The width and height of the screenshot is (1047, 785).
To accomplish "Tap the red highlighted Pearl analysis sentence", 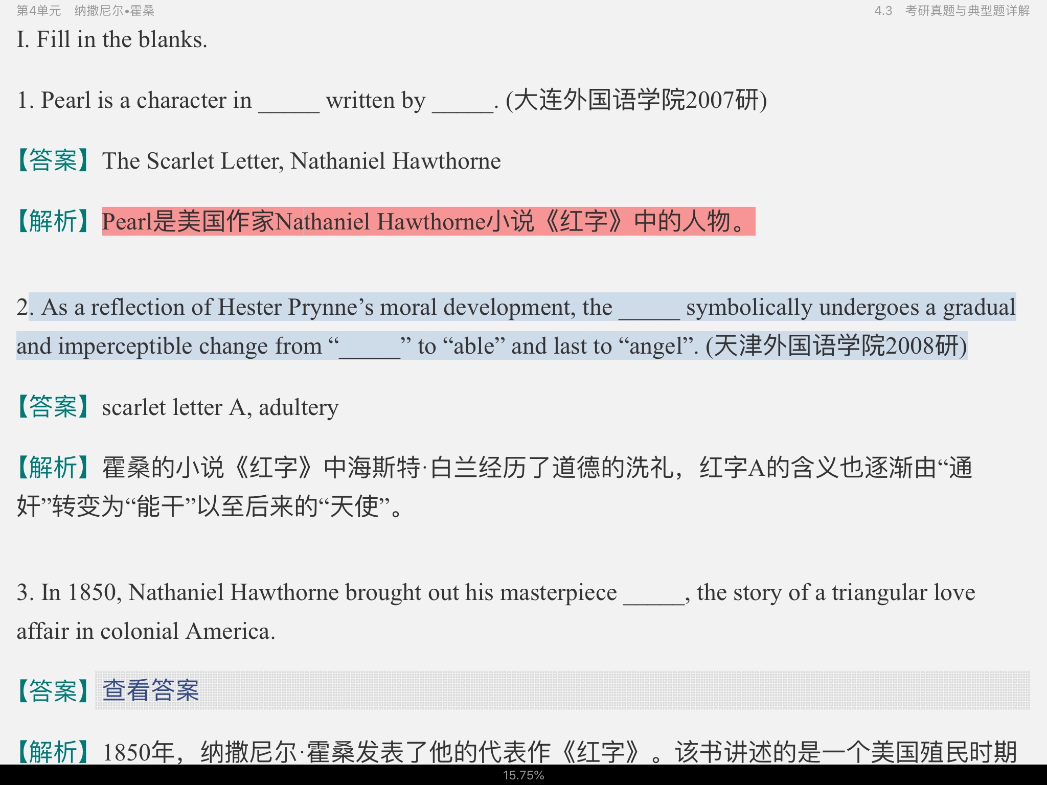I will (x=428, y=222).
